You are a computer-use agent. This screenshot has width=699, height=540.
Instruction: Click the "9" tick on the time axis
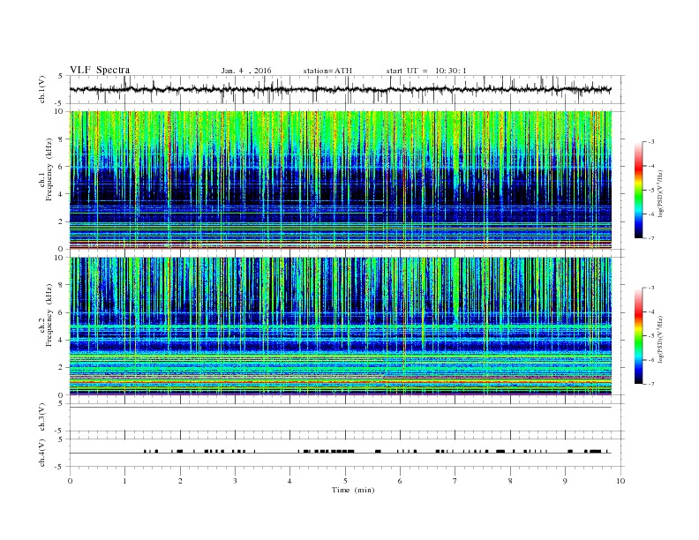[565, 481]
